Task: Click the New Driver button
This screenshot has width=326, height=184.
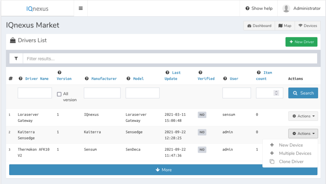Action: [x=301, y=42]
